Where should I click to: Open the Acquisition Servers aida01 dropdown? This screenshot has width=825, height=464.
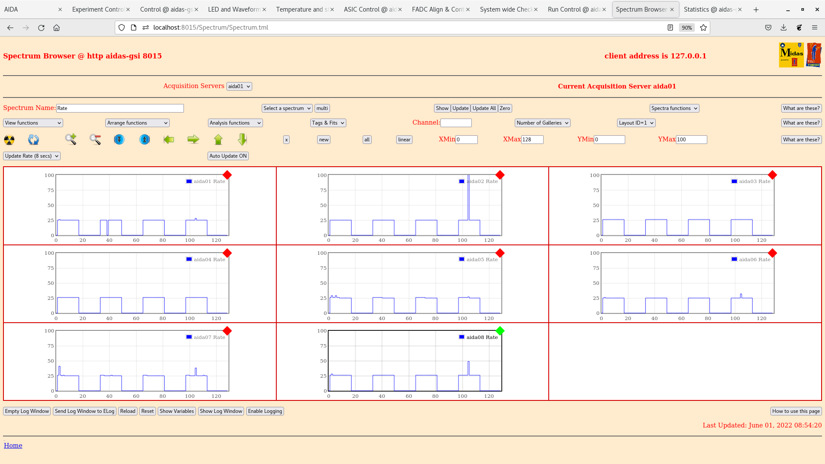pos(239,86)
